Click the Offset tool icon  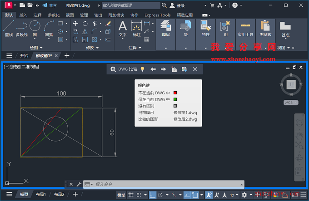coord(108,39)
